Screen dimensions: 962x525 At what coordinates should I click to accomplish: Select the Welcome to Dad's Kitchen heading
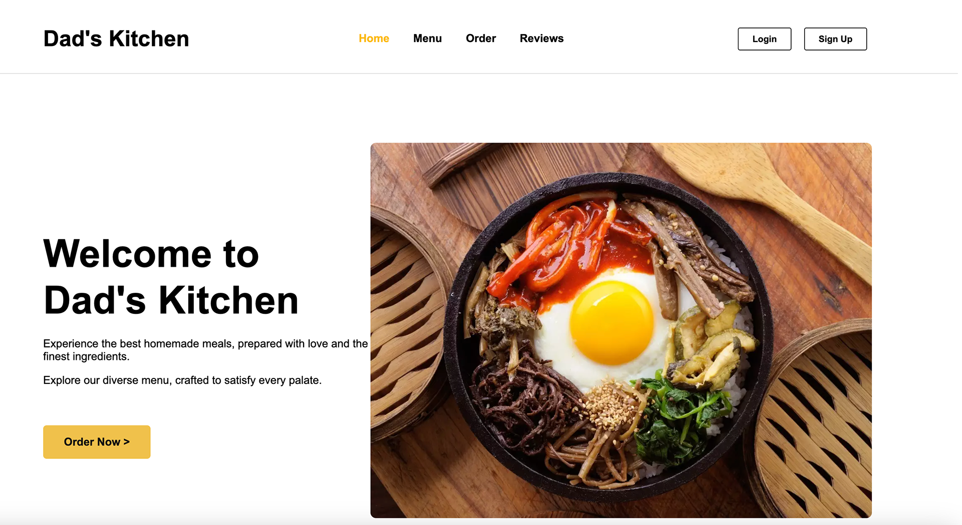[x=171, y=277]
